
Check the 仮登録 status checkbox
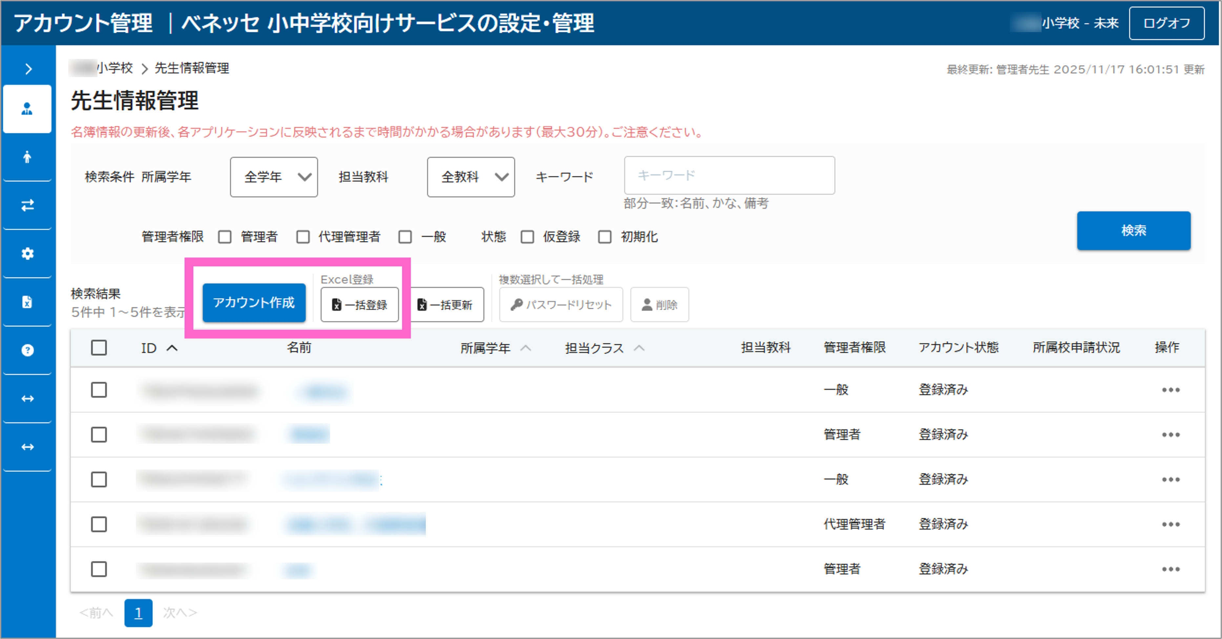528,237
